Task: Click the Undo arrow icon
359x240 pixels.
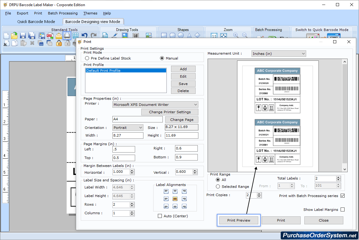Action: [84, 35]
